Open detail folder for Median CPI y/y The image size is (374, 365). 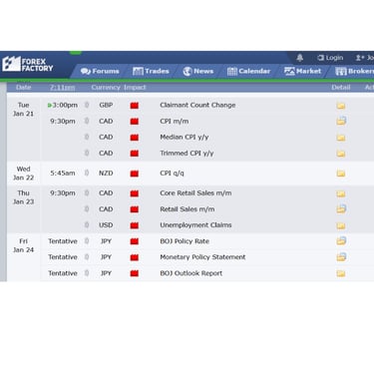coord(341,138)
